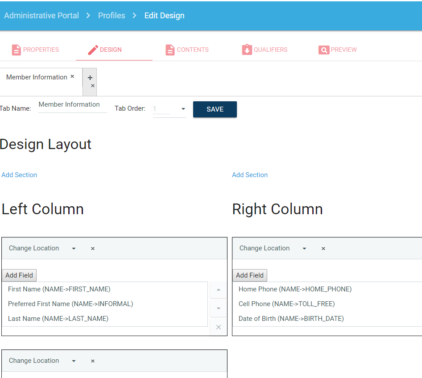This screenshot has width=422, height=378.
Task: Move selected field down in Left Column
Action: (218, 308)
